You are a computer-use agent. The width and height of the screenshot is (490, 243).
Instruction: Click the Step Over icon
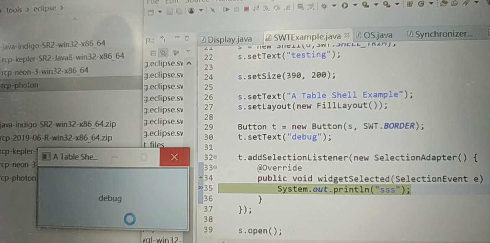pyautogui.click(x=276, y=8)
